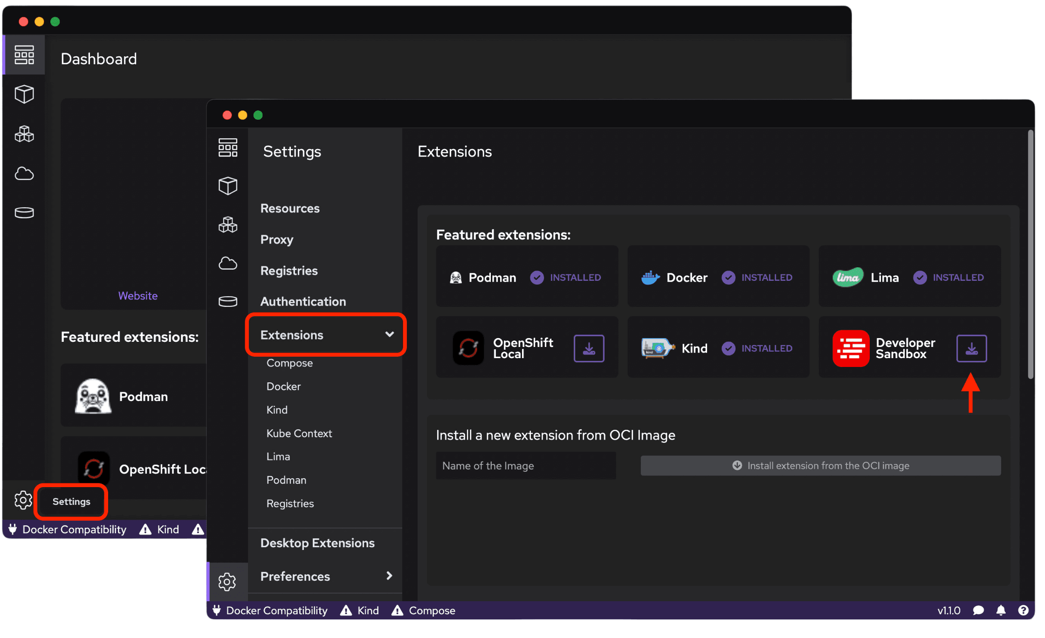This screenshot has height=638, width=1045.
Task: Open the Preferences menu entry
Action: [326, 577]
